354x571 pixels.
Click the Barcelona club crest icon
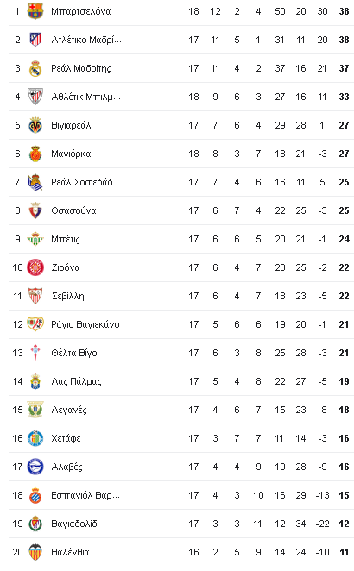click(35, 11)
